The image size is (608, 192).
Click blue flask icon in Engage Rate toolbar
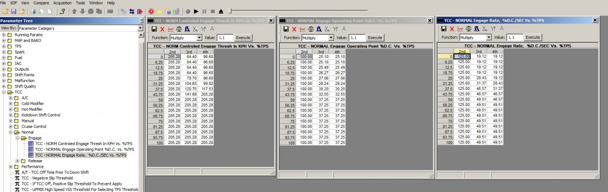[x=477, y=29]
